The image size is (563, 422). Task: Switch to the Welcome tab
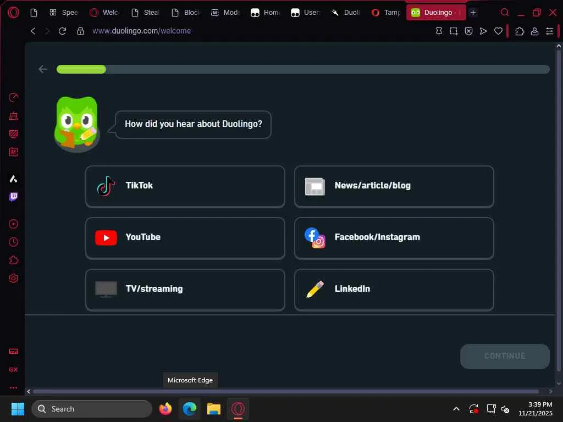click(104, 13)
